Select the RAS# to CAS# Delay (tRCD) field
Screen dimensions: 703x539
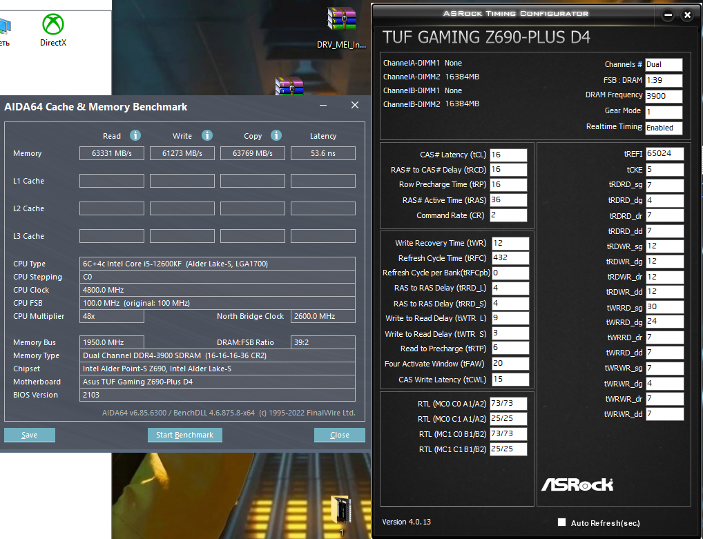[508, 170]
